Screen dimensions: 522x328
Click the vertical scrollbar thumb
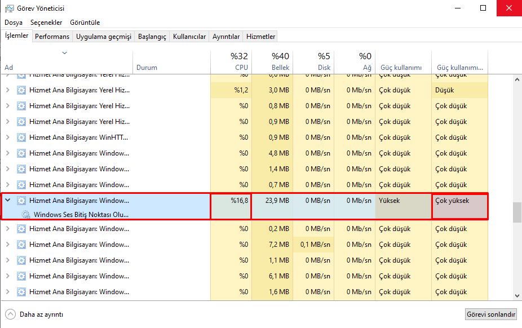pyautogui.click(x=517, y=212)
